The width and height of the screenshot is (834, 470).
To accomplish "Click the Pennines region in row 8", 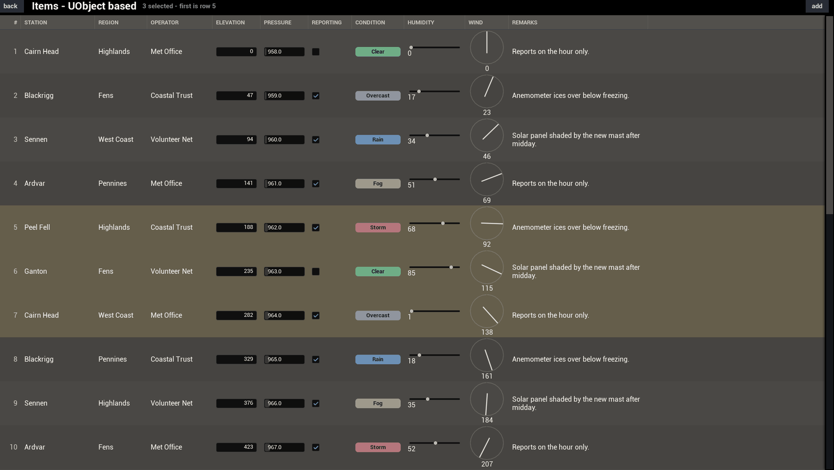I will pos(113,360).
